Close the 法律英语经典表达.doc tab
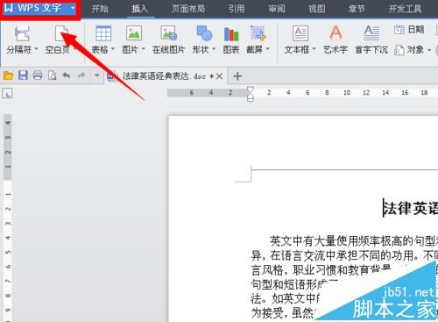Viewport: 438px width, 322px height. 219,76
